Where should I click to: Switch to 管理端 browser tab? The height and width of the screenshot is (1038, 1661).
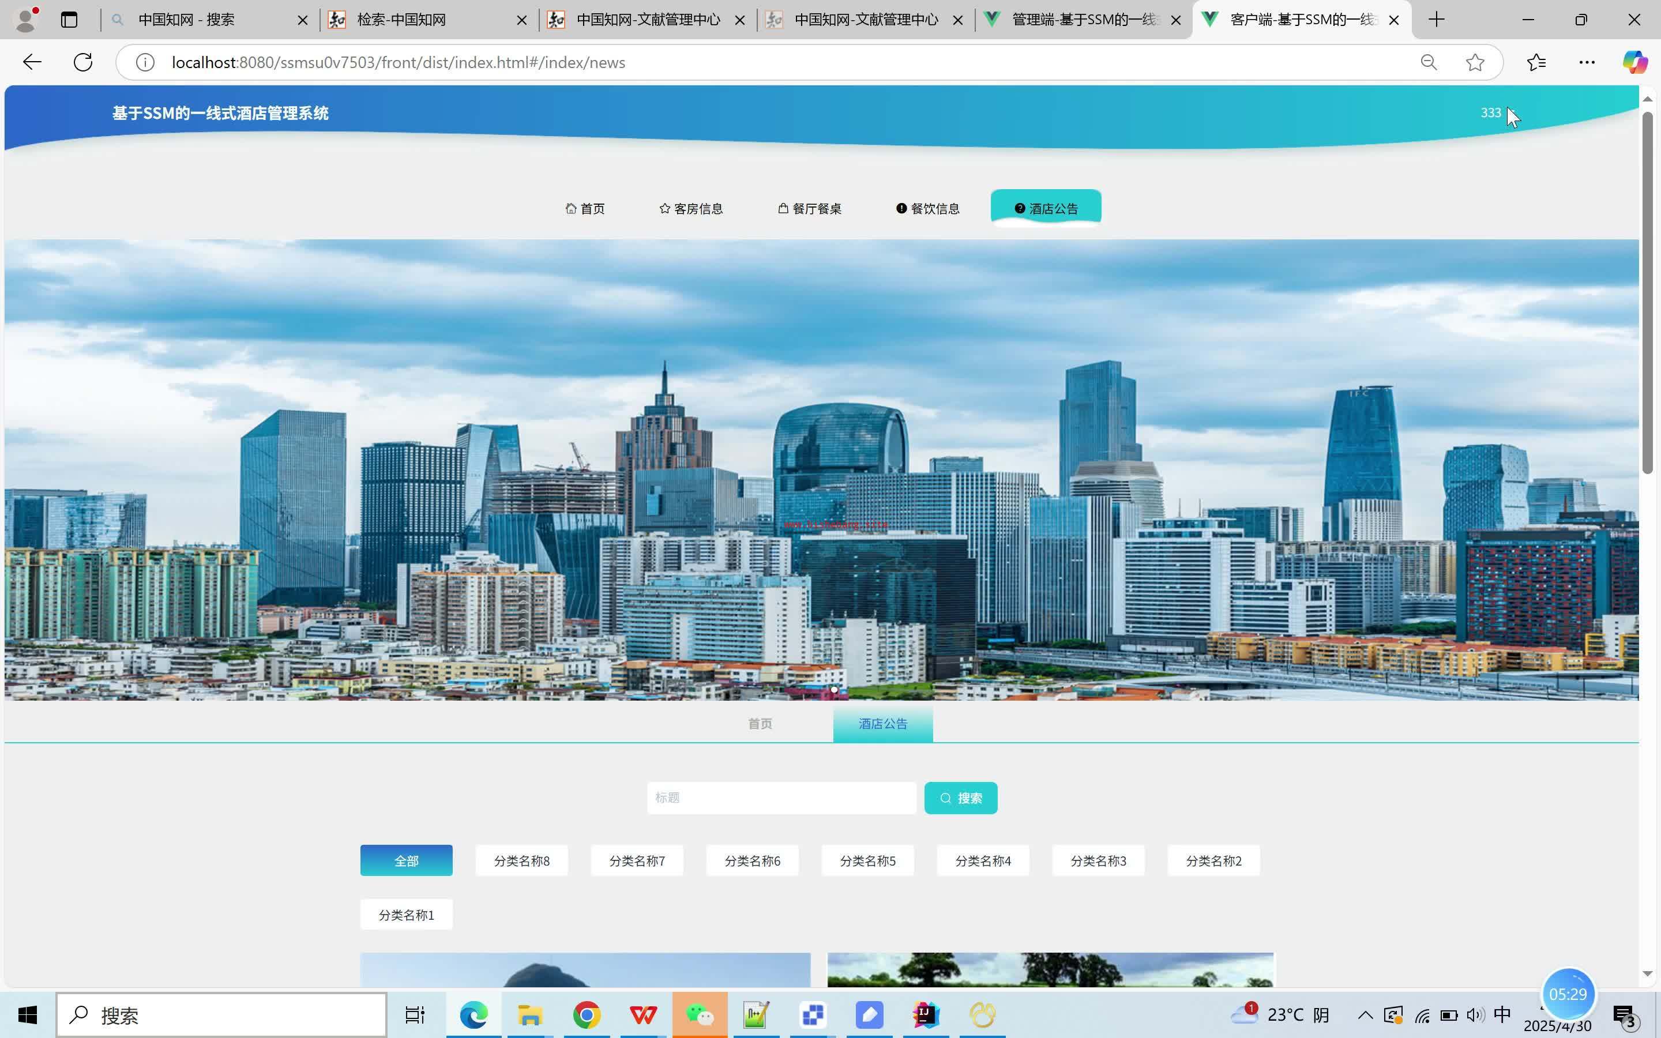pyautogui.click(x=1083, y=20)
